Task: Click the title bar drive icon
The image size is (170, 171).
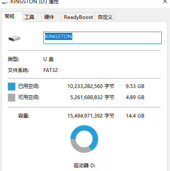Action: pyautogui.click(x=5, y=2)
